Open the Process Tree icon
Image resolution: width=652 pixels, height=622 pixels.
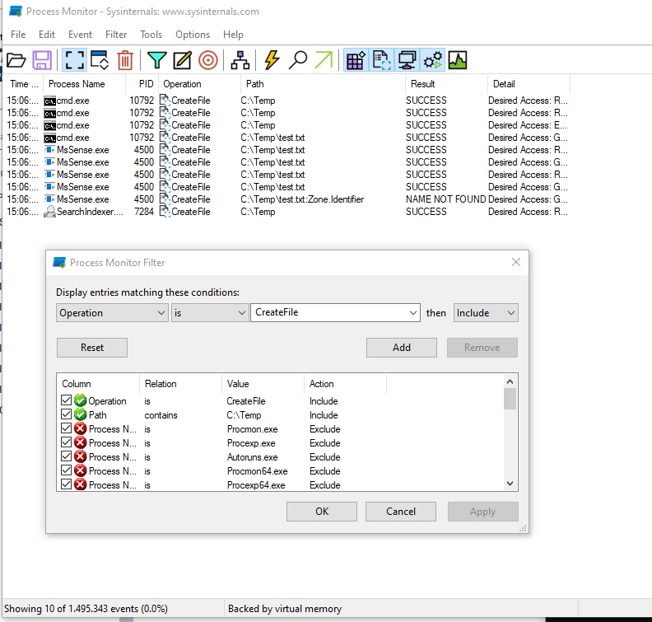pyautogui.click(x=240, y=60)
